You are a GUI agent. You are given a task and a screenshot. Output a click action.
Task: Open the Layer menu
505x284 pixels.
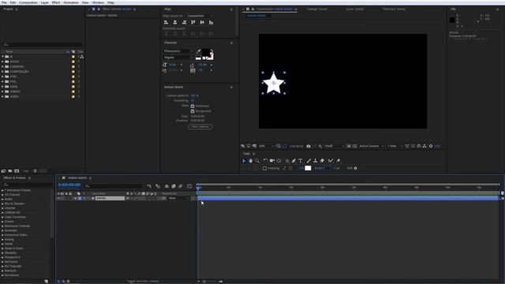pyautogui.click(x=44, y=2)
